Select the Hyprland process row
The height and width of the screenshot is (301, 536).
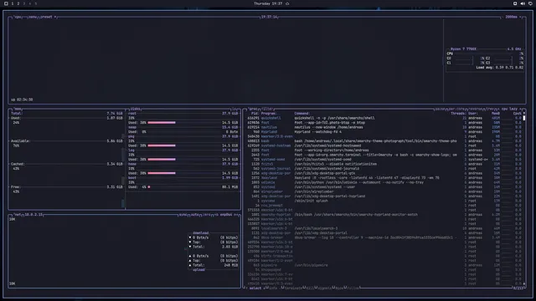[384, 132]
